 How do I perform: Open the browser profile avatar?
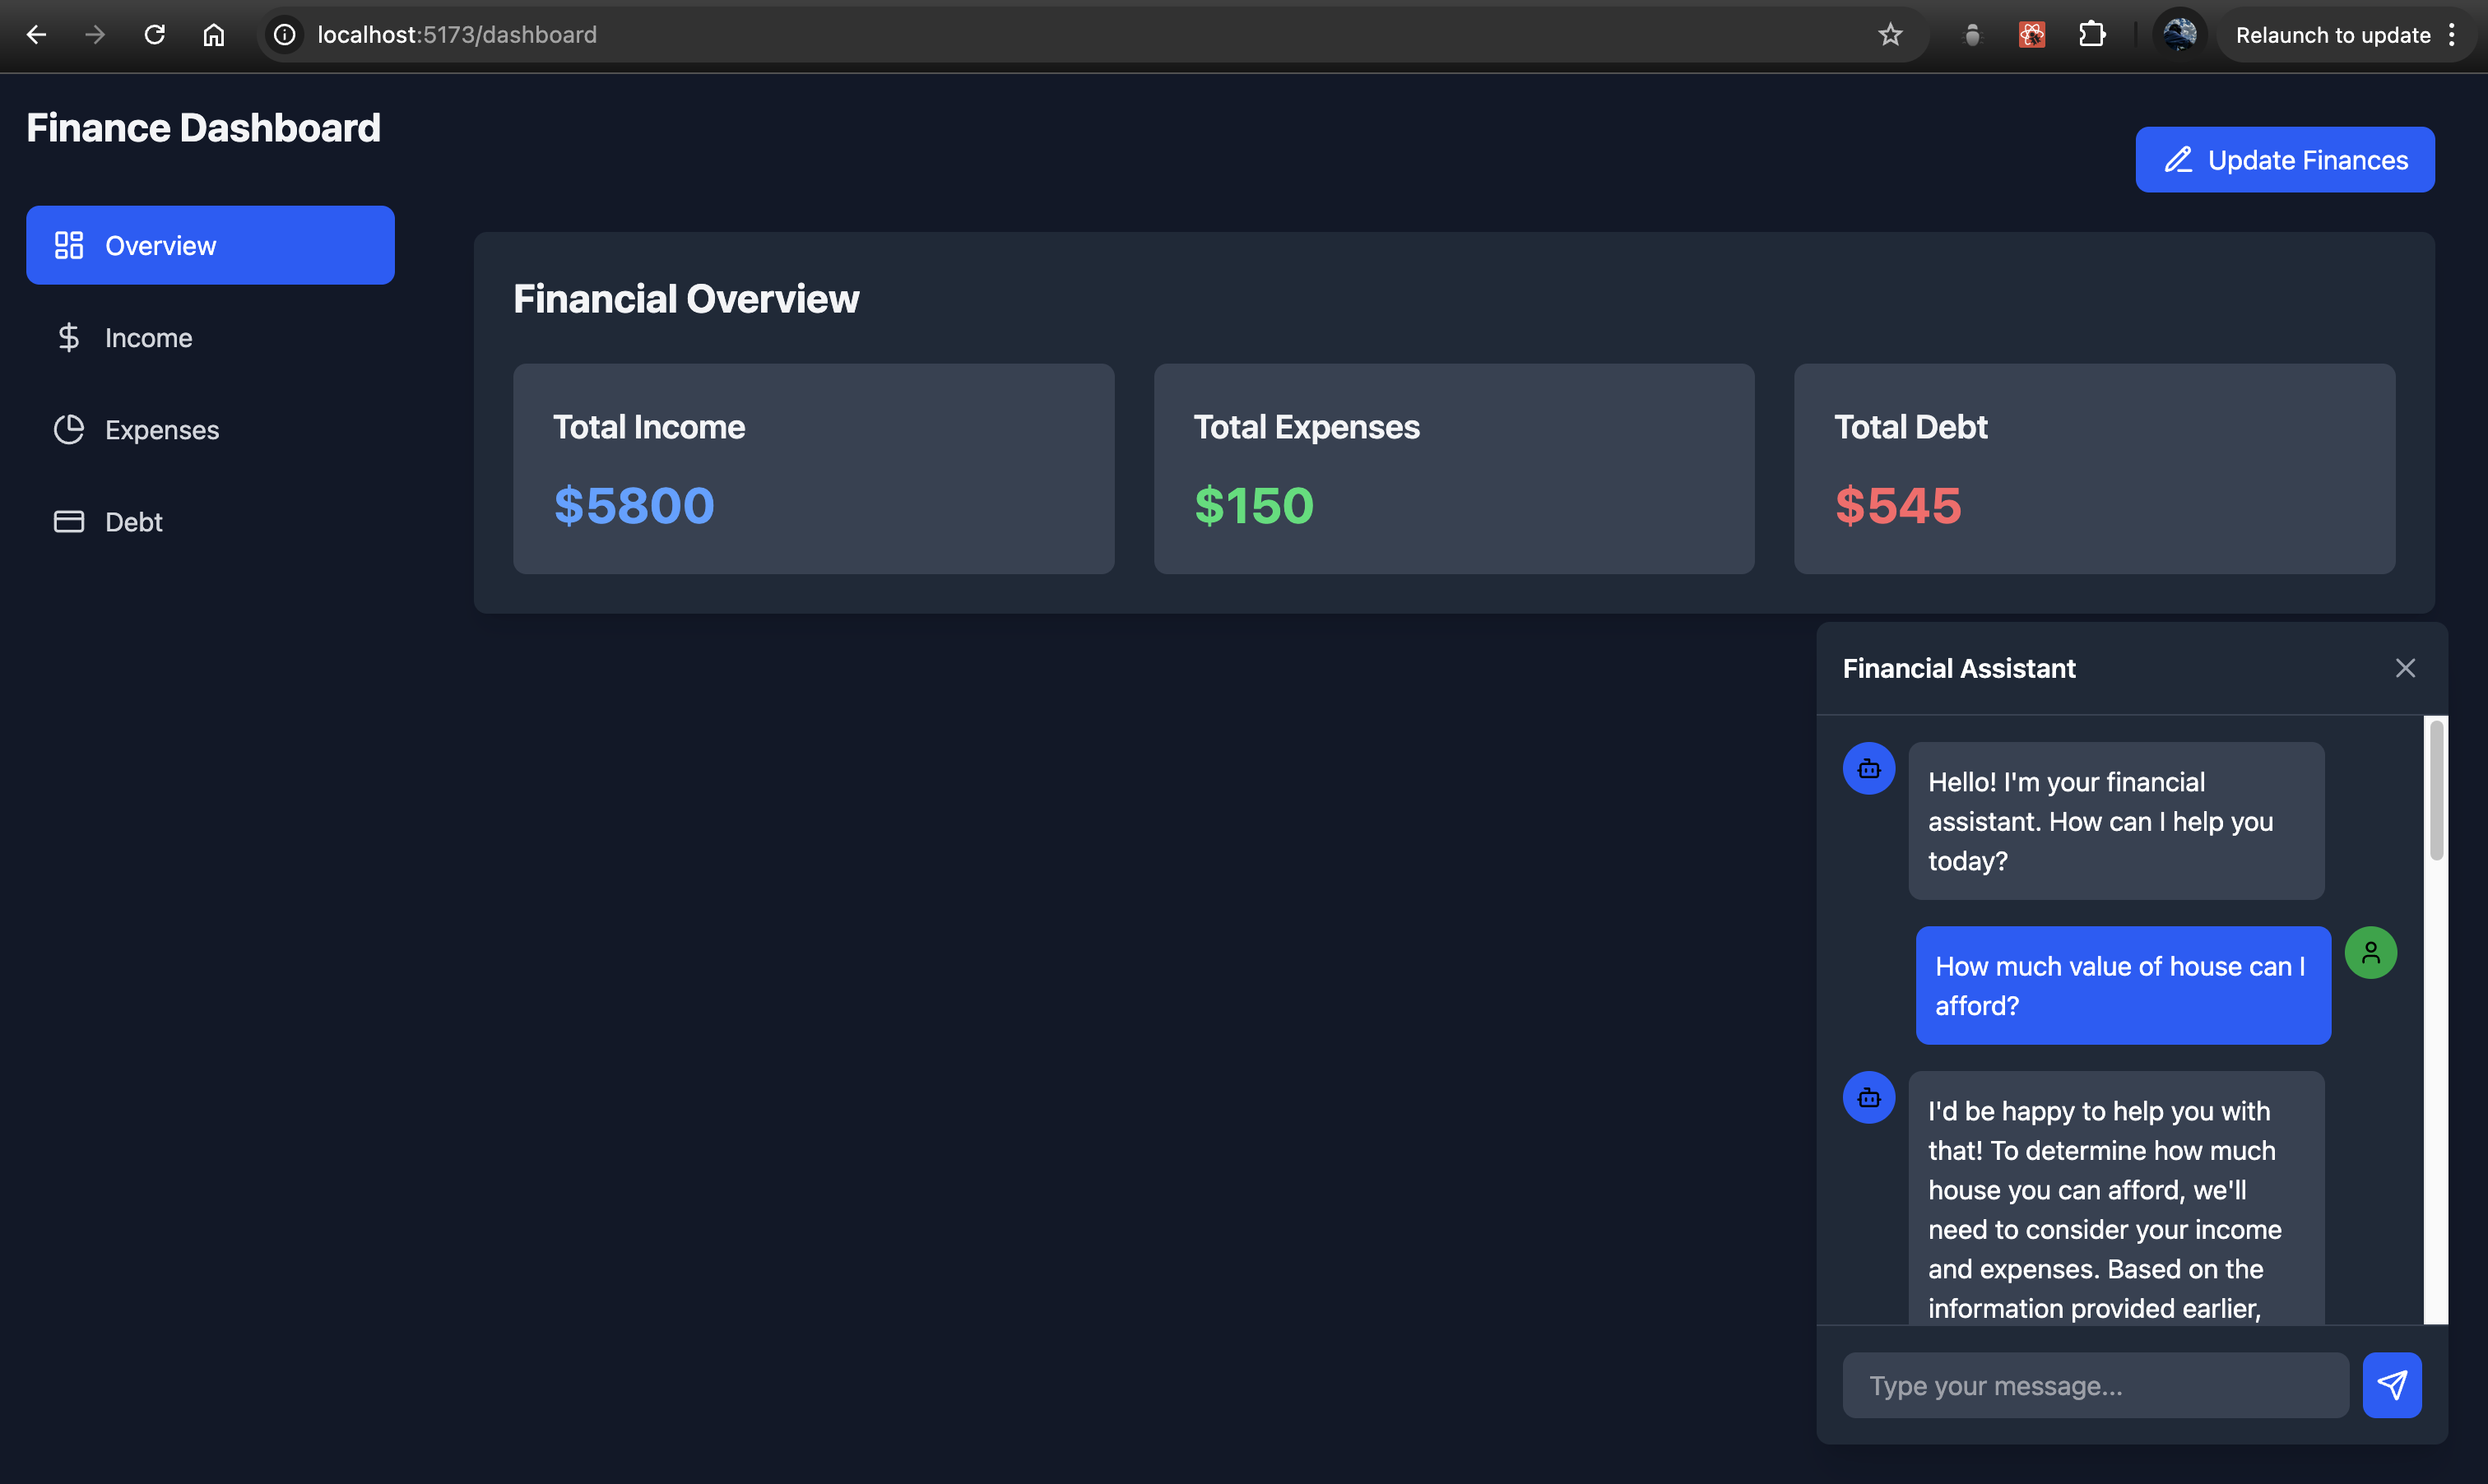click(x=2179, y=35)
